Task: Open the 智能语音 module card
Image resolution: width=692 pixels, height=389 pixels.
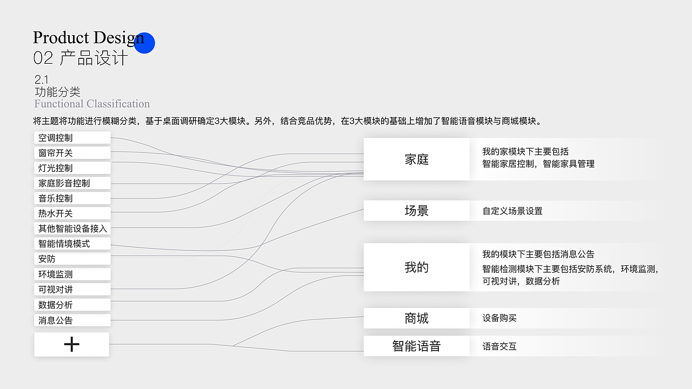Action: click(x=416, y=346)
